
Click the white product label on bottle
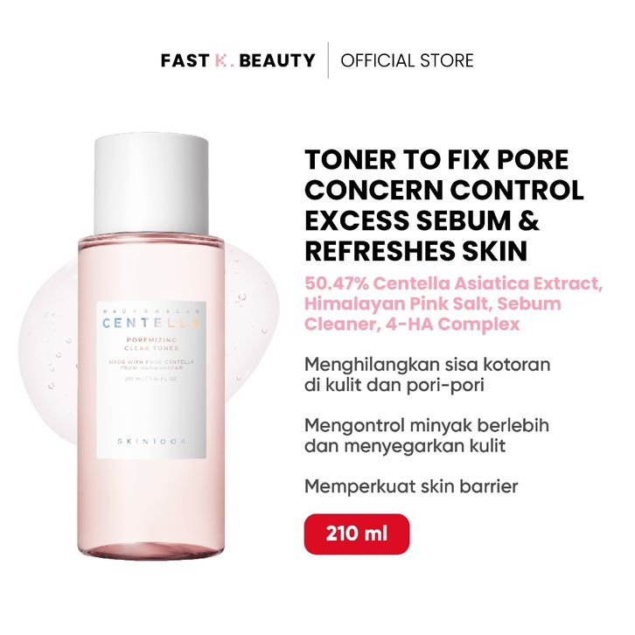[151, 380]
